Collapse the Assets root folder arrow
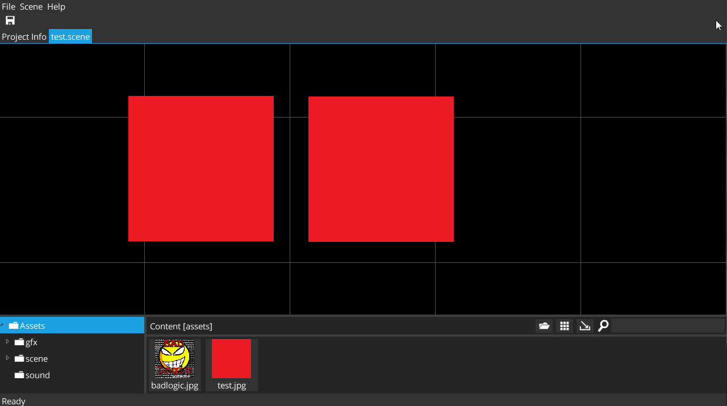 pos(2,325)
